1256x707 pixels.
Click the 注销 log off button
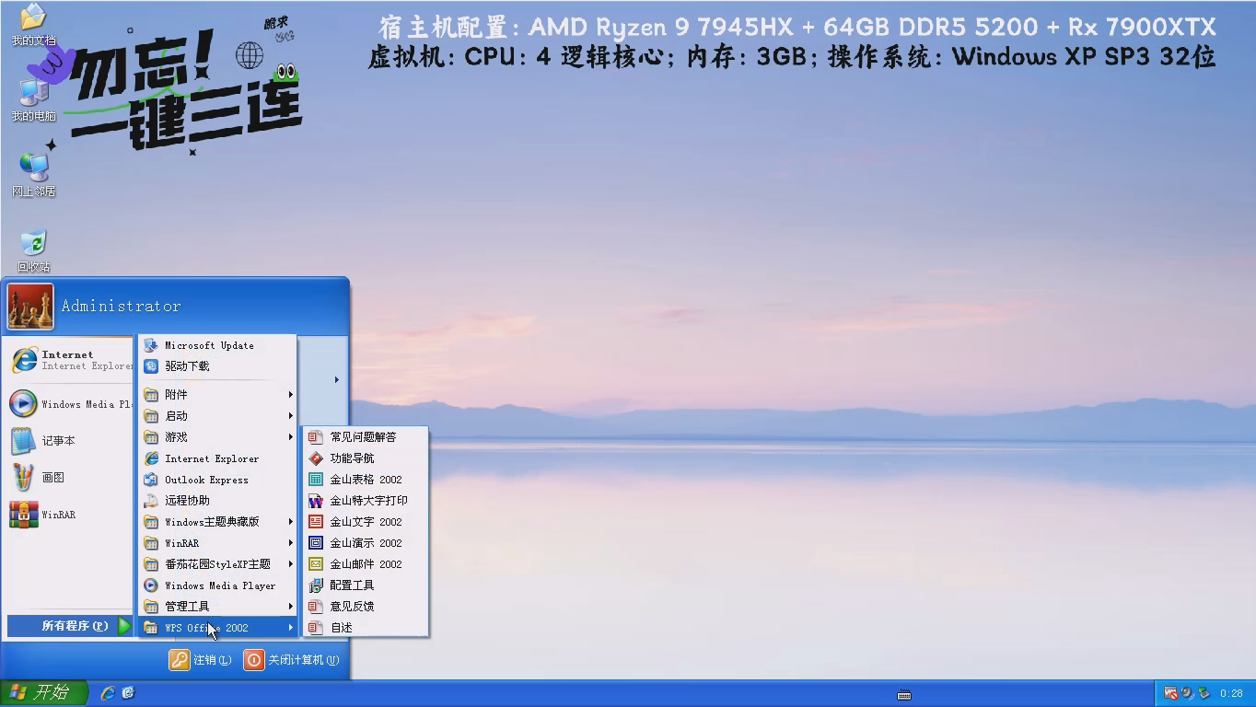click(200, 660)
